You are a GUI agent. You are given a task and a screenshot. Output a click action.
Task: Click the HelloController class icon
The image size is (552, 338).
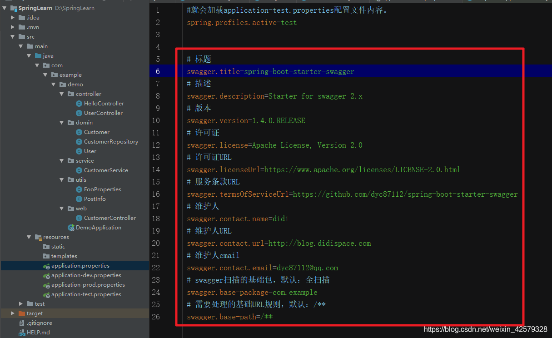click(x=79, y=104)
